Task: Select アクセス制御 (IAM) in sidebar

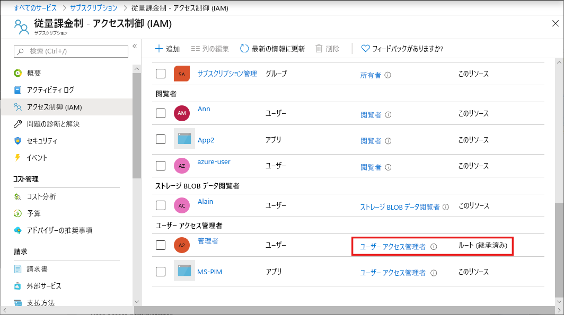Action: click(x=67, y=107)
